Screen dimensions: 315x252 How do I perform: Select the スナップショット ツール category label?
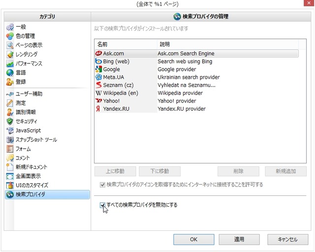[x=36, y=140]
